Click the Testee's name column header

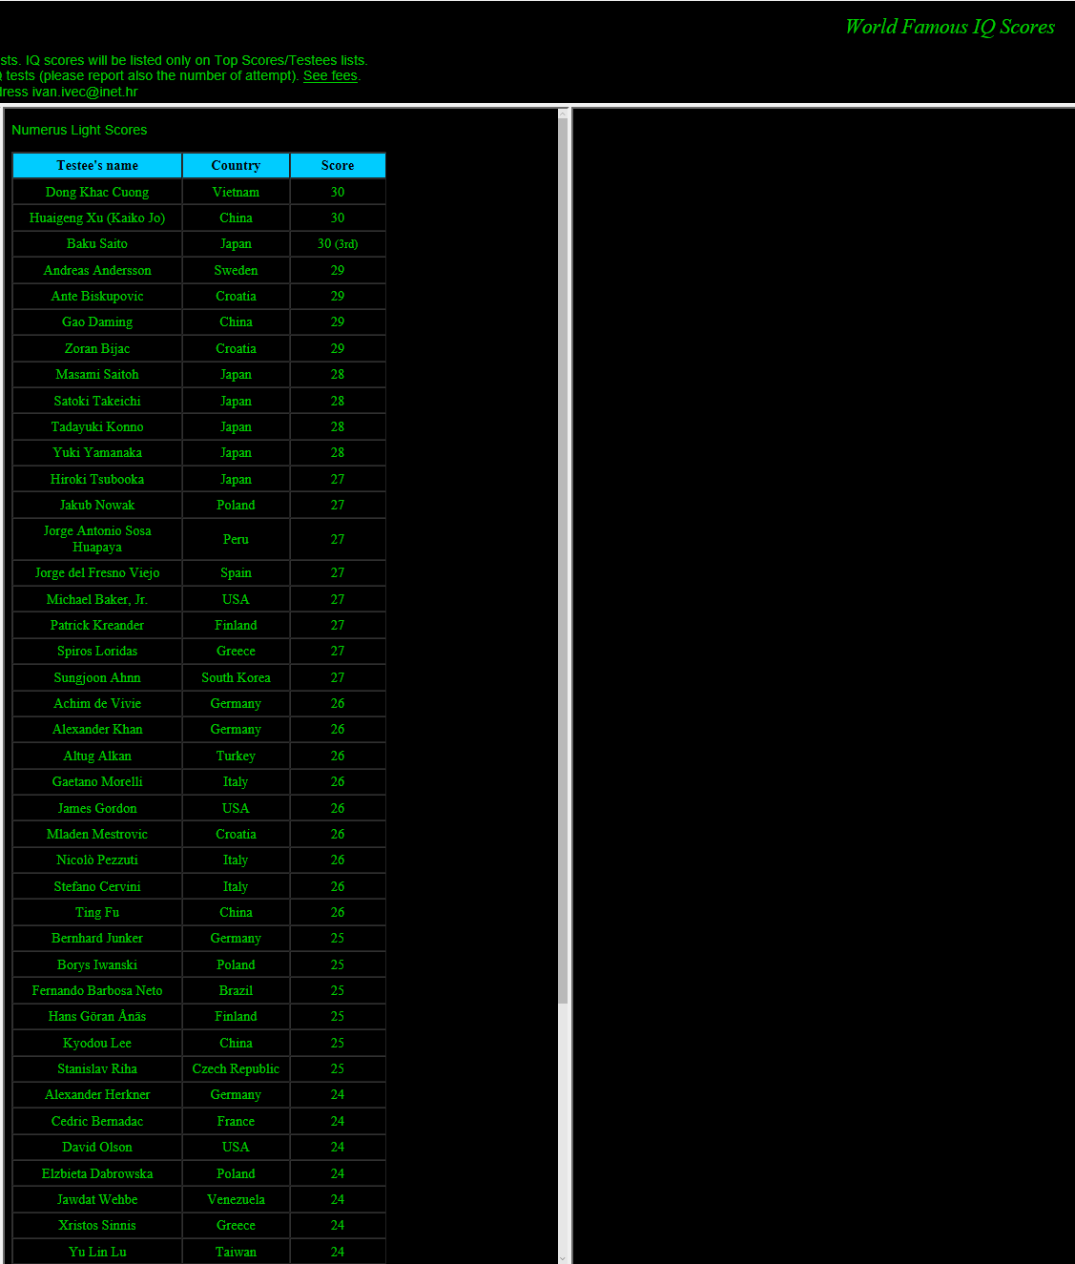coord(97,166)
